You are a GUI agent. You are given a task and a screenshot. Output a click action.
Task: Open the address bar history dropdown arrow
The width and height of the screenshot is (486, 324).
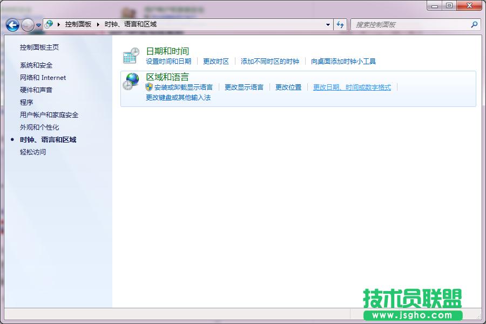tap(328, 25)
